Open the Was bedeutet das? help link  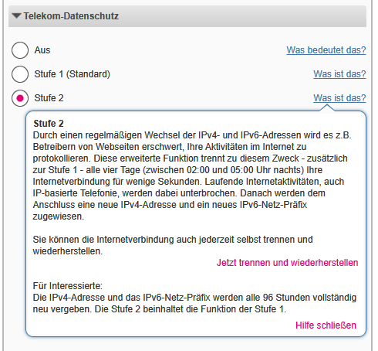coord(326,50)
